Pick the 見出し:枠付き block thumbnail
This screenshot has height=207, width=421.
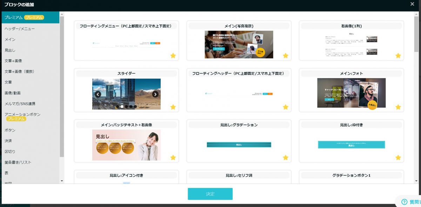tap(351, 145)
